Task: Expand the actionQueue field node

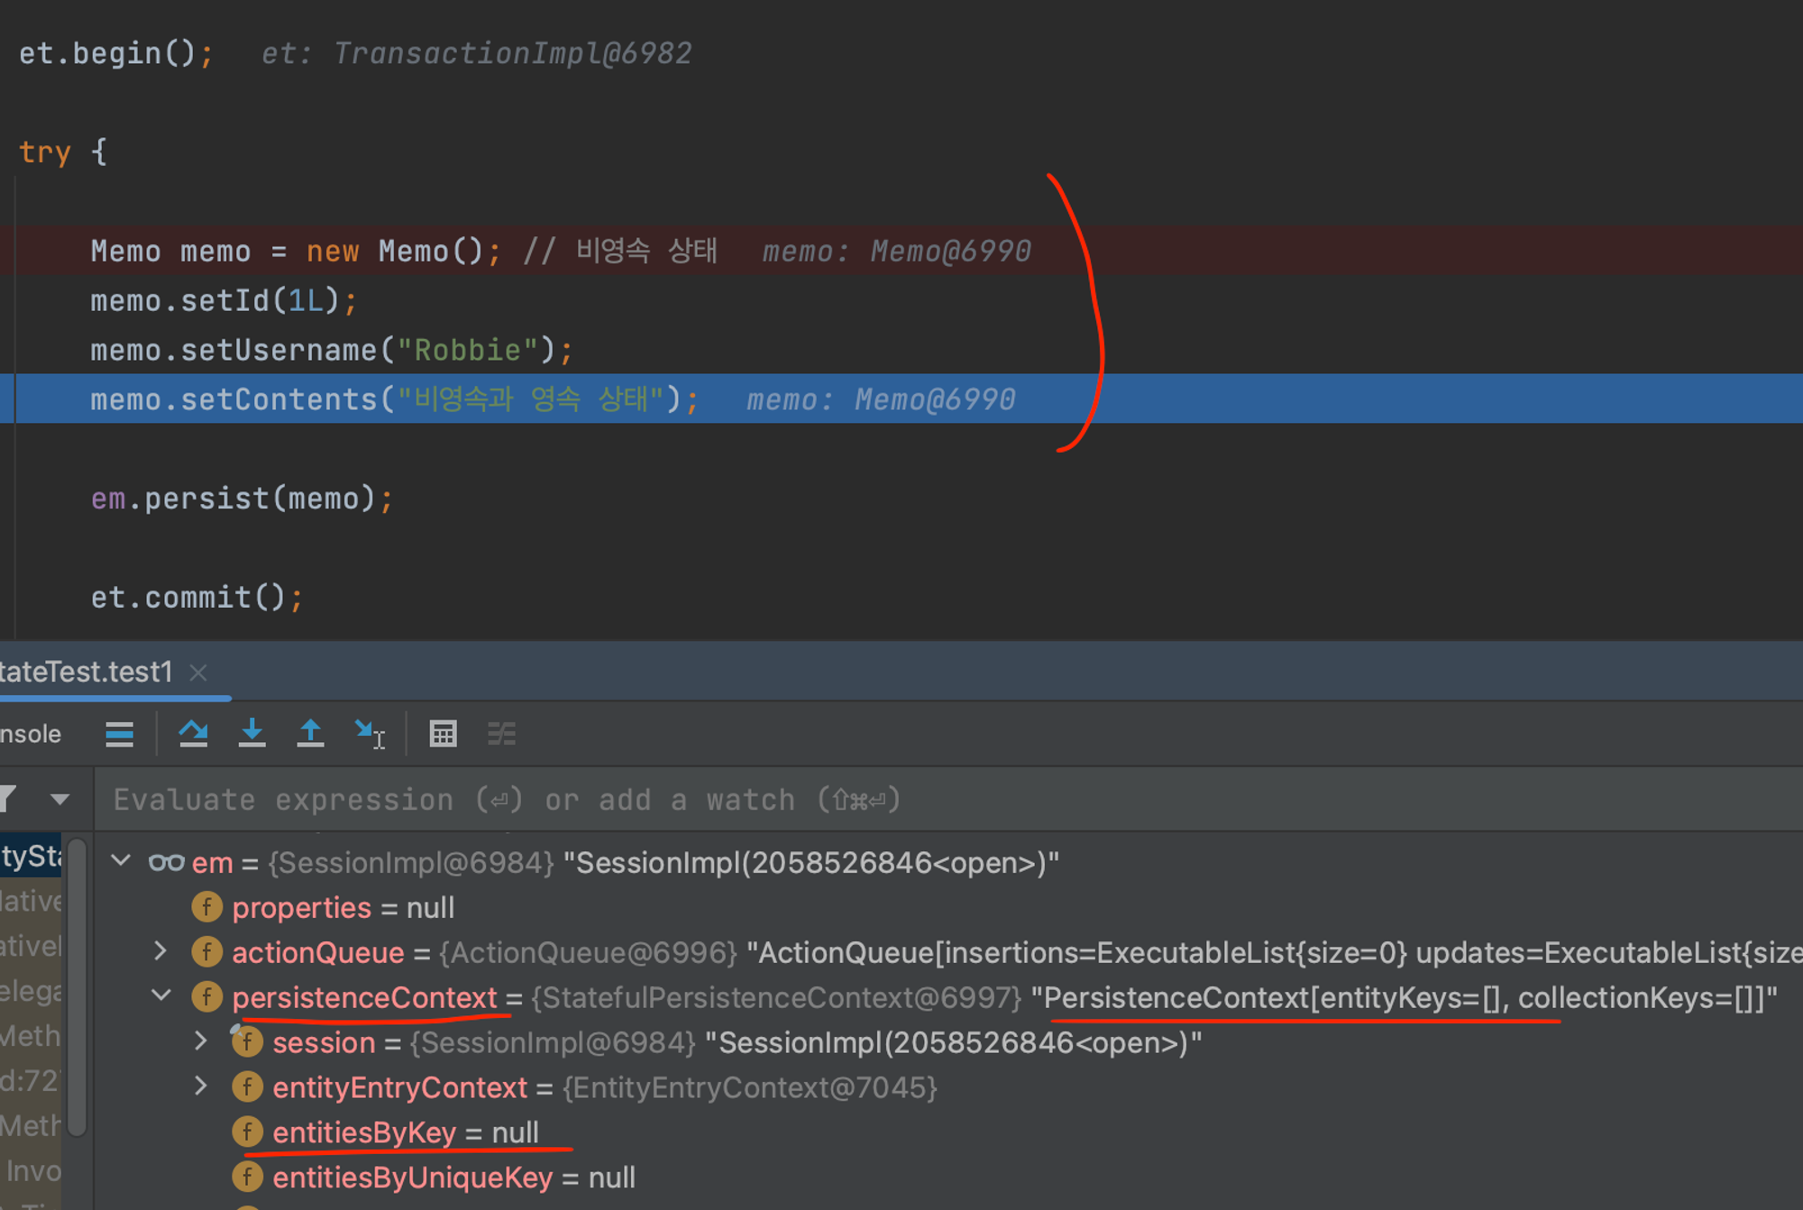Action: click(x=160, y=951)
